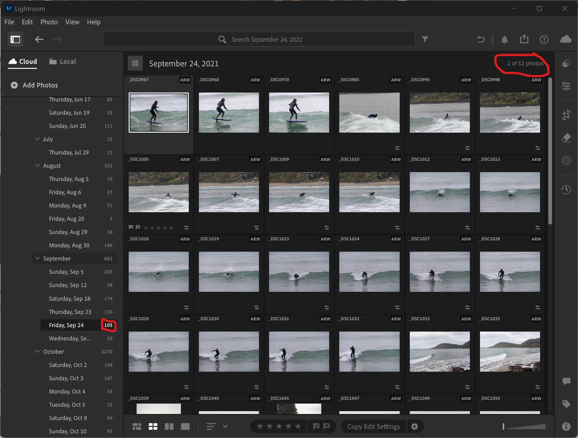This screenshot has width=578, height=438.
Task: Open the View menu
Action: [72, 22]
